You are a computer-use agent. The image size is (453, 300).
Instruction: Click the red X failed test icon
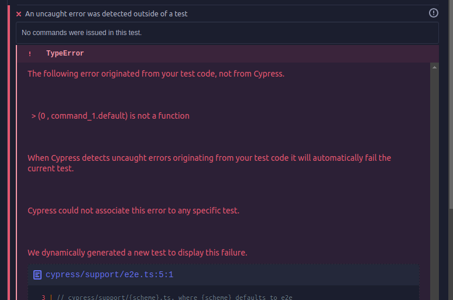point(19,13)
